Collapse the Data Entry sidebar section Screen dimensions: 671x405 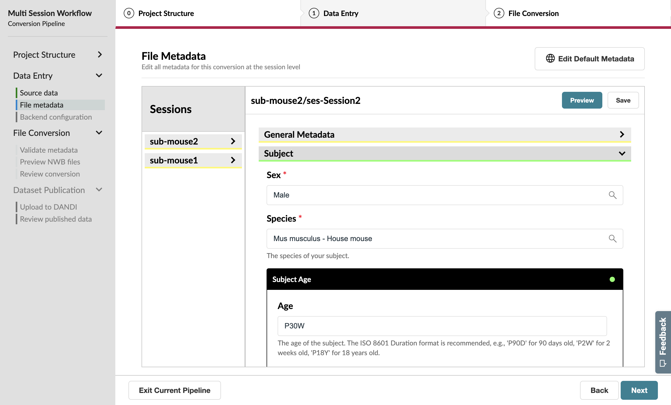pyautogui.click(x=99, y=76)
